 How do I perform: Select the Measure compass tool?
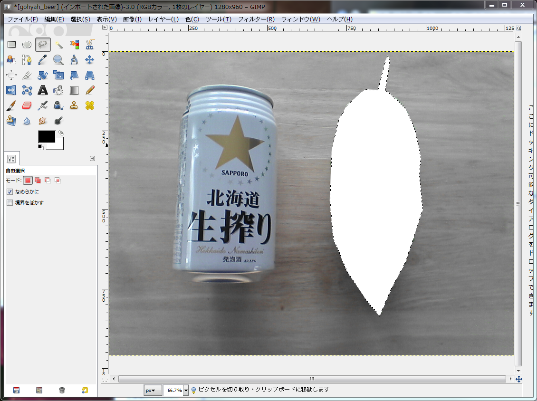tap(74, 60)
